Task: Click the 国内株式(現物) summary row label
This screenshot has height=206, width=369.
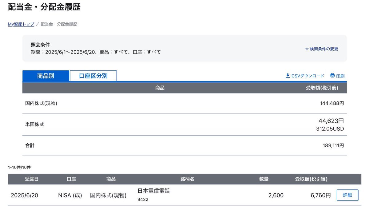Action: coord(41,103)
